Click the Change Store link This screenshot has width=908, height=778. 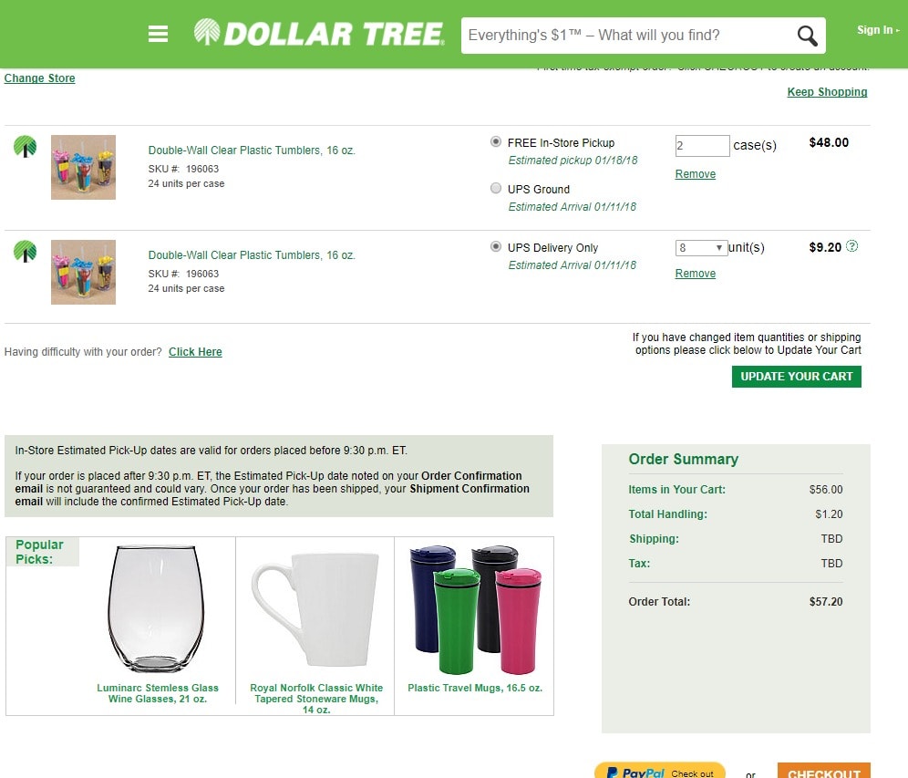pyautogui.click(x=39, y=78)
